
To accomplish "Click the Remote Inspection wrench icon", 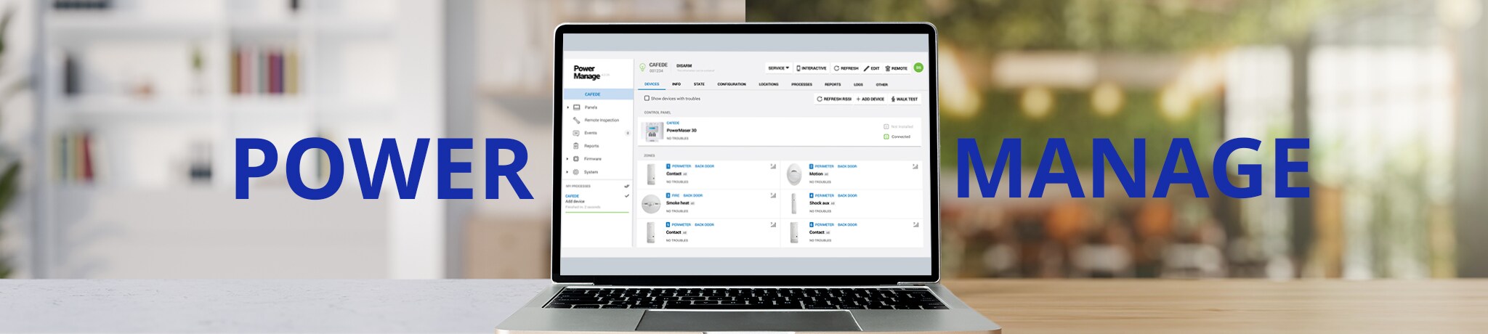I will click(x=576, y=120).
